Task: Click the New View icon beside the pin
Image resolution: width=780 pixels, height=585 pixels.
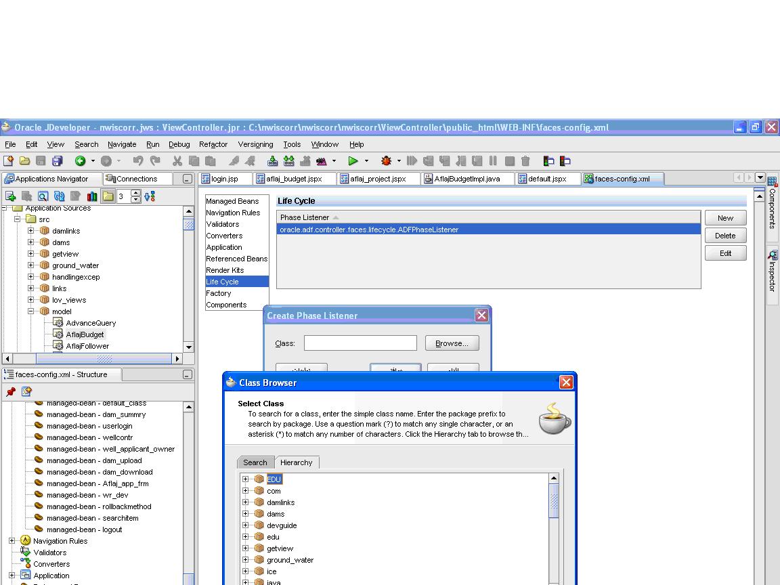Action: pyautogui.click(x=26, y=391)
